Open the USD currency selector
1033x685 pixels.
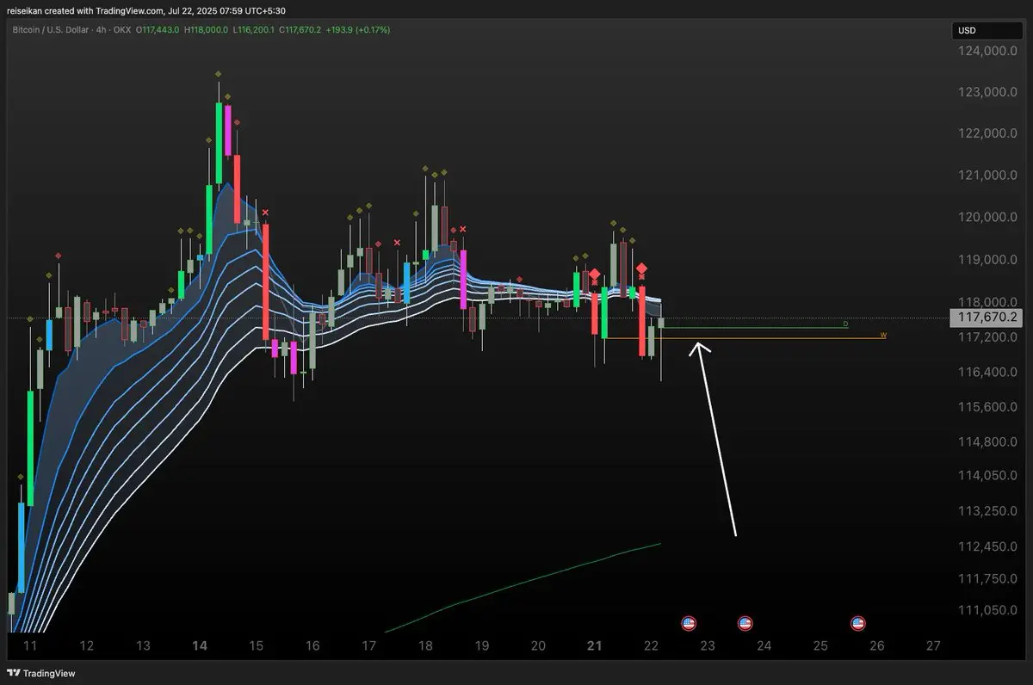987,31
